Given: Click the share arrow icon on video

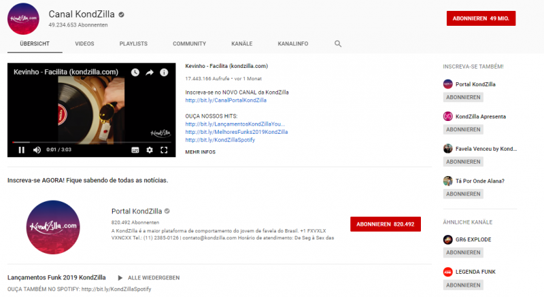Looking at the screenshot, I should click(x=150, y=72).
